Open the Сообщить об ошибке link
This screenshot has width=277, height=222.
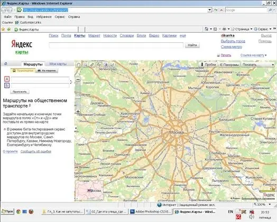[x=36, y=151]
